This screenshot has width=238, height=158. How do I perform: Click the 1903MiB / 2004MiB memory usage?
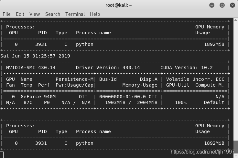131,102
